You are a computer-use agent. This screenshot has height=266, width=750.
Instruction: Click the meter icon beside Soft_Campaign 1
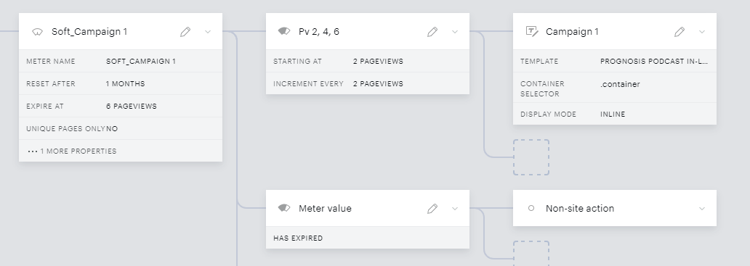point(37,32)
